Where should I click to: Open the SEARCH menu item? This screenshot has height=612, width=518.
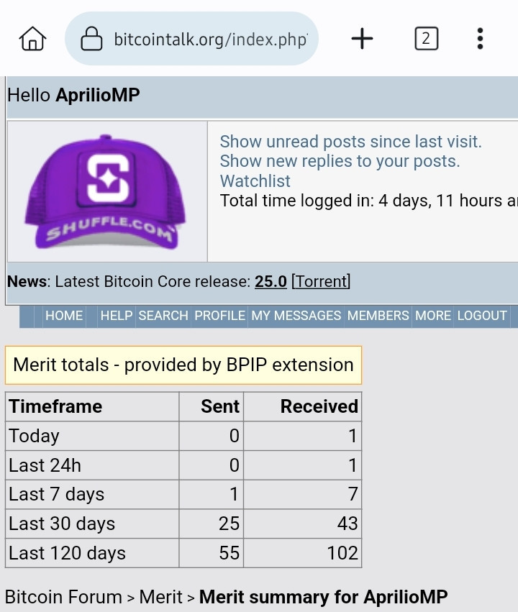pyautogui.click(x=163, y=316)
